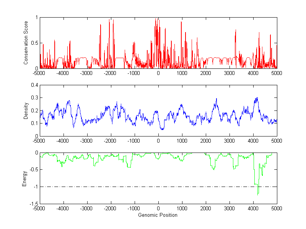The width and height of the screenshot is (306, 229).
Task: Select the 0.5 tick on Conservation Score axis
Action: click(34, 43)
